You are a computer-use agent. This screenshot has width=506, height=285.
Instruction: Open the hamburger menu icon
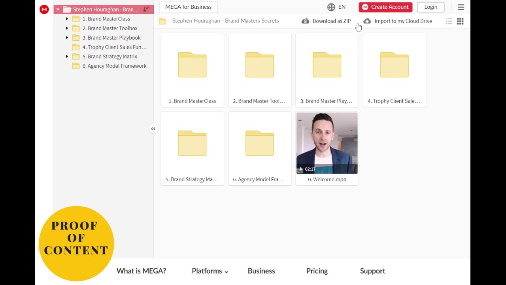pyautogui.click(x=461, y=7)
